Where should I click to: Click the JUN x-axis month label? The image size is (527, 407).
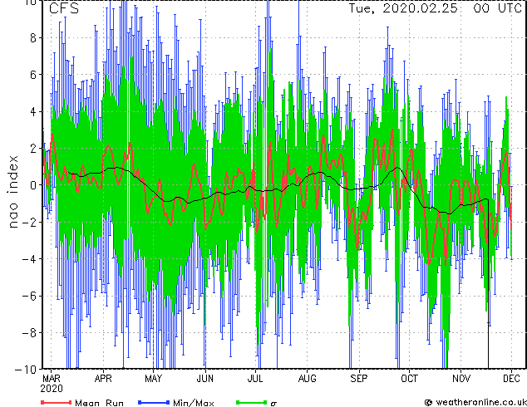pos(205,379)
